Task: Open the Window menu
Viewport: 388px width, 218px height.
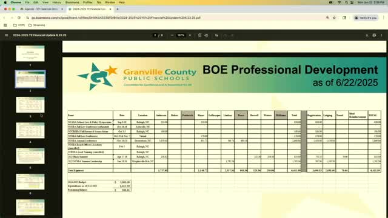Action: (110, 2)
